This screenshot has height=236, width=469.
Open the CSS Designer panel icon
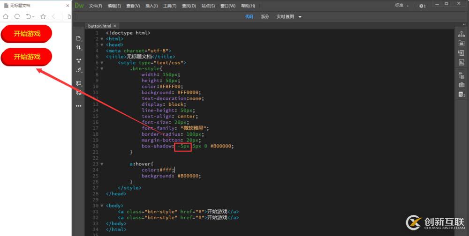click(461, 61)
